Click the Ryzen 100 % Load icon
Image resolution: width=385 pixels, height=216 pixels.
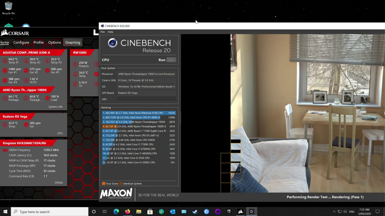(x=48, y=98)
